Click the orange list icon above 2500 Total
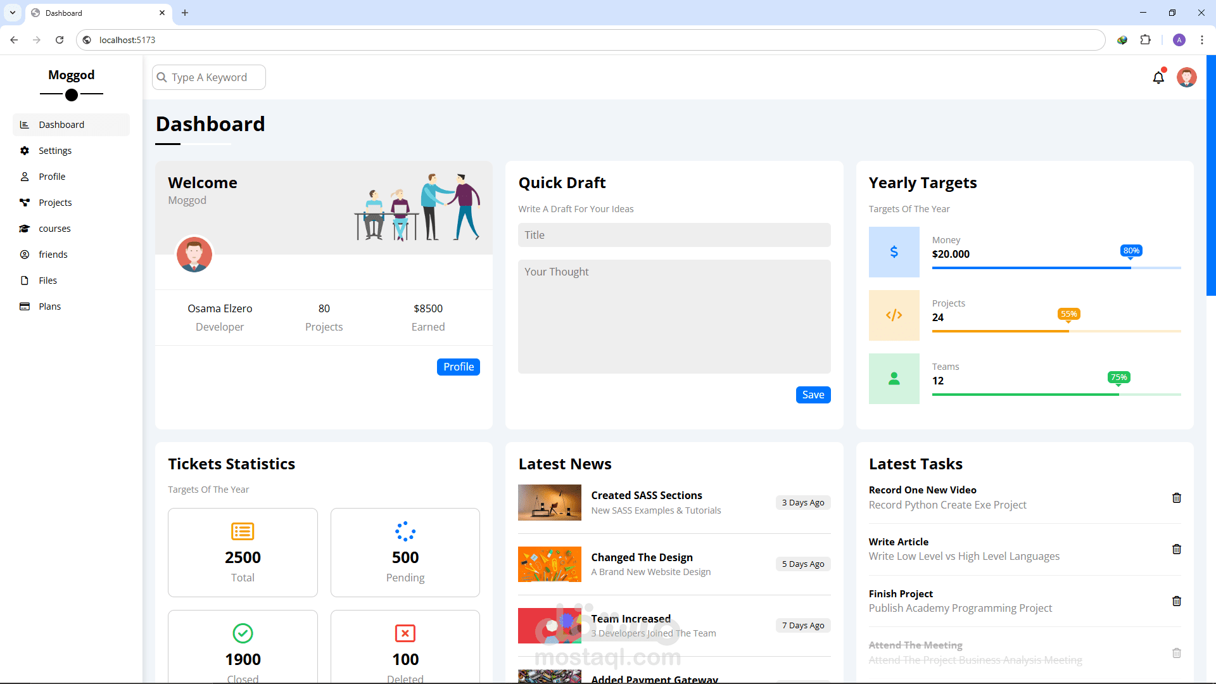This screenshot has width=1216, height=684. (x=243, y=531)
